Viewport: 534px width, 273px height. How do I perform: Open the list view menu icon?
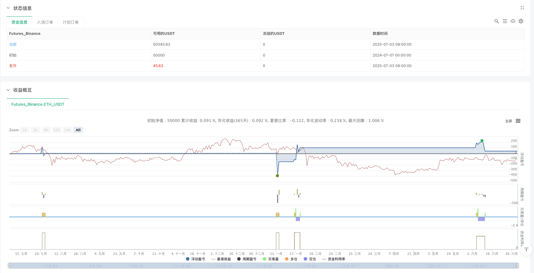tap(505, 21)
